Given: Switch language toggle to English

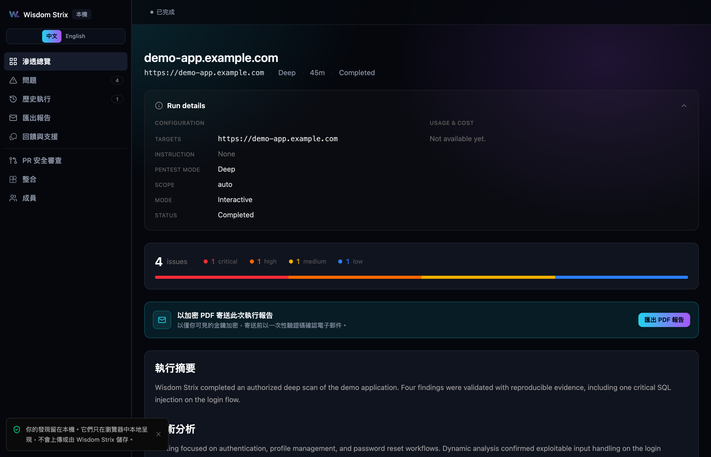Looking at the screenshot, I should pyautogui.click(x=75, y=36).
